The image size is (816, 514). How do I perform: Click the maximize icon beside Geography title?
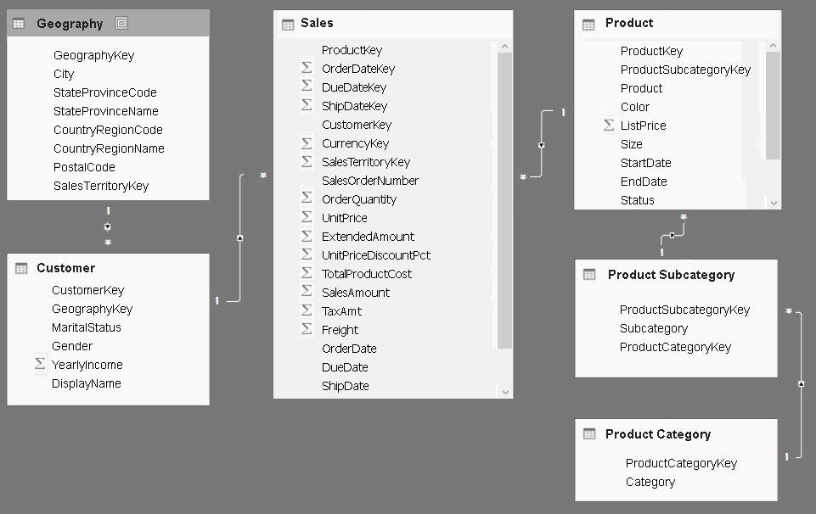point(121,24)
